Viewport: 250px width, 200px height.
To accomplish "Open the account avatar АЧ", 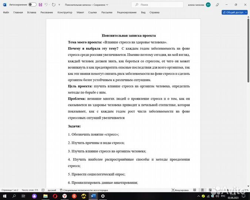I will point(208,5).
